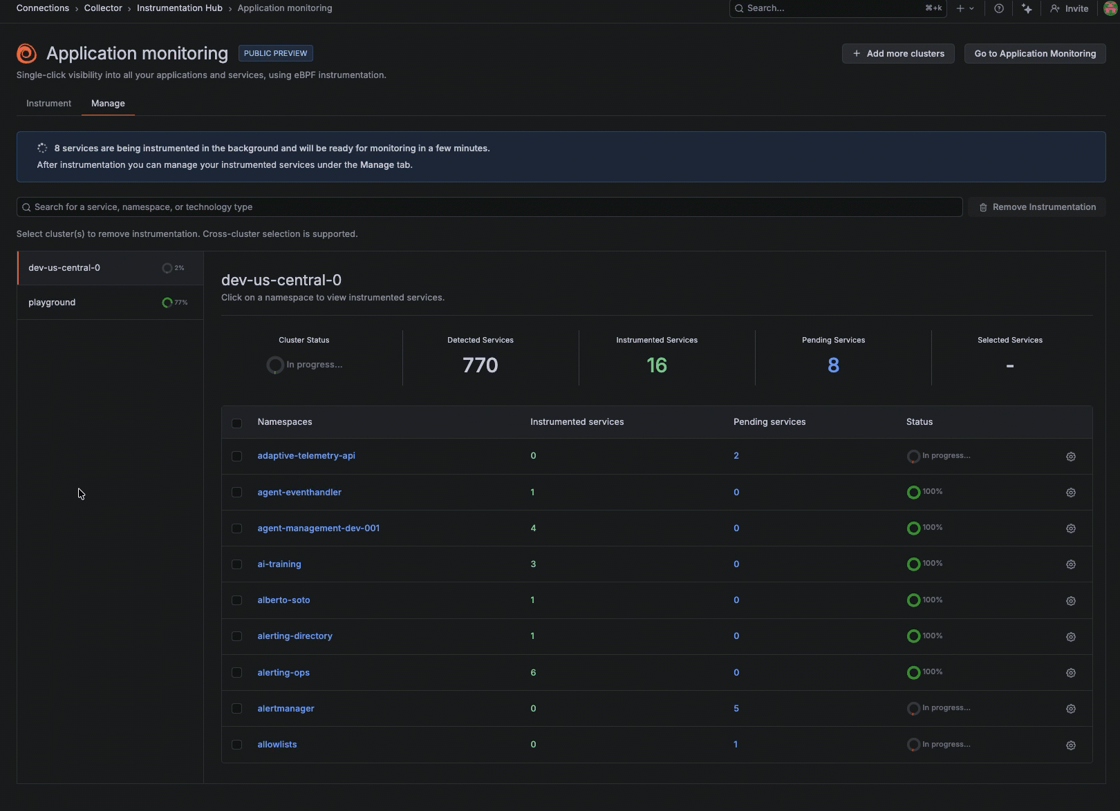Switch to the Instrument tab
This screenshot has height=811, width=1120.
tap(48, 104)
